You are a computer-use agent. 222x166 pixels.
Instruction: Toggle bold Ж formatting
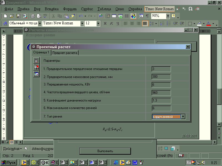[105, 23]
